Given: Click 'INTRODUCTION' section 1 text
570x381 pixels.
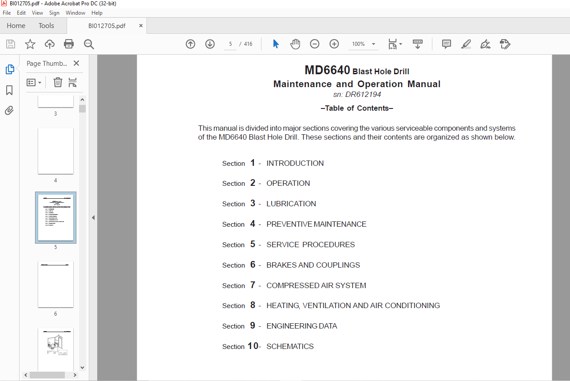Looking at the screenshot, I should (x=295, y=163).
